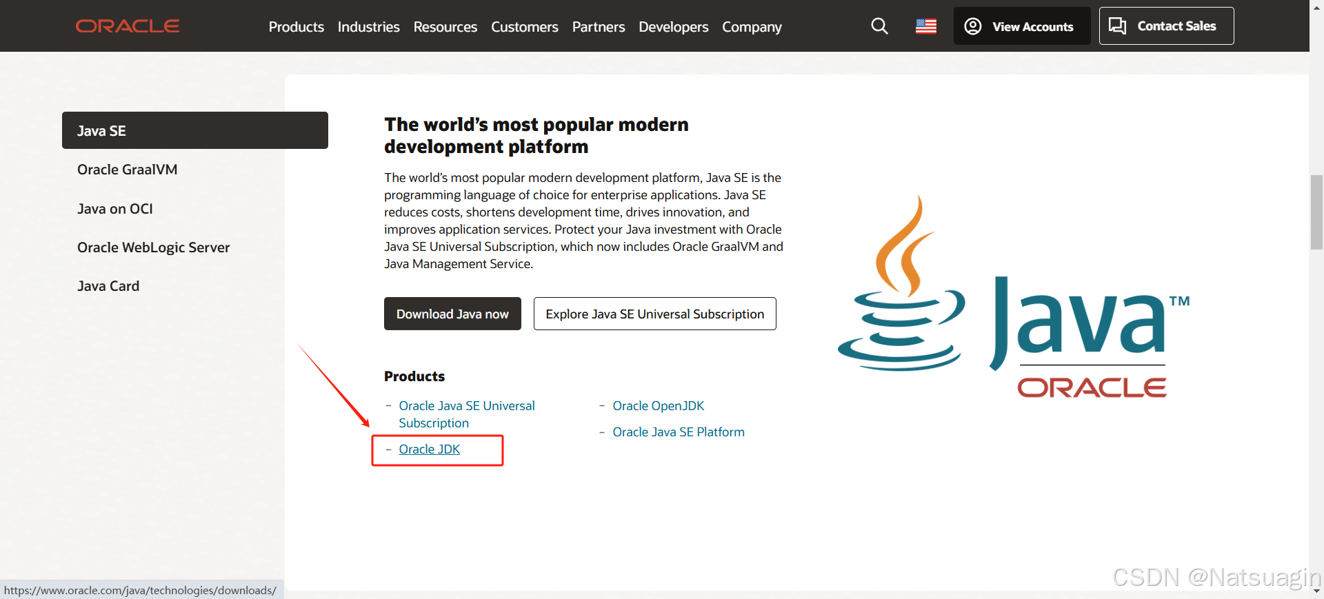This screenshot has height=599, width=1324.
Task: Click the Java logo image
Action: [x=1013, y=296]
